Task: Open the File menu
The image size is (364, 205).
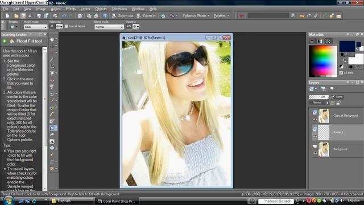Action: (x=6, y=9)
